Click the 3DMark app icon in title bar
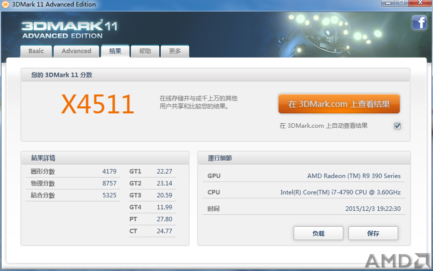Image resolution: width=433 pixels, height=271 pixels. [x=5, y=4]
